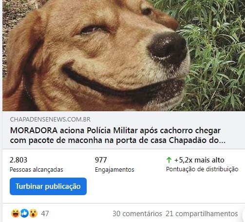Select the Pontuação de distribuição label
The width and height of the screenshot is (245, 222).
point(202,169)
